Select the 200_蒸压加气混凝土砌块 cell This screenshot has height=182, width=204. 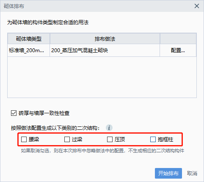click(105, 50)
